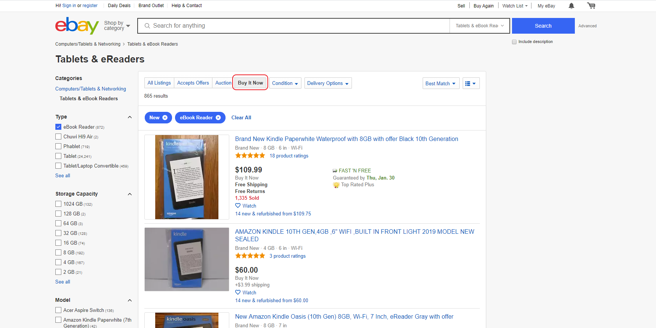Check the Include description checkbox
Screen dimensions: 656x328
514,42
